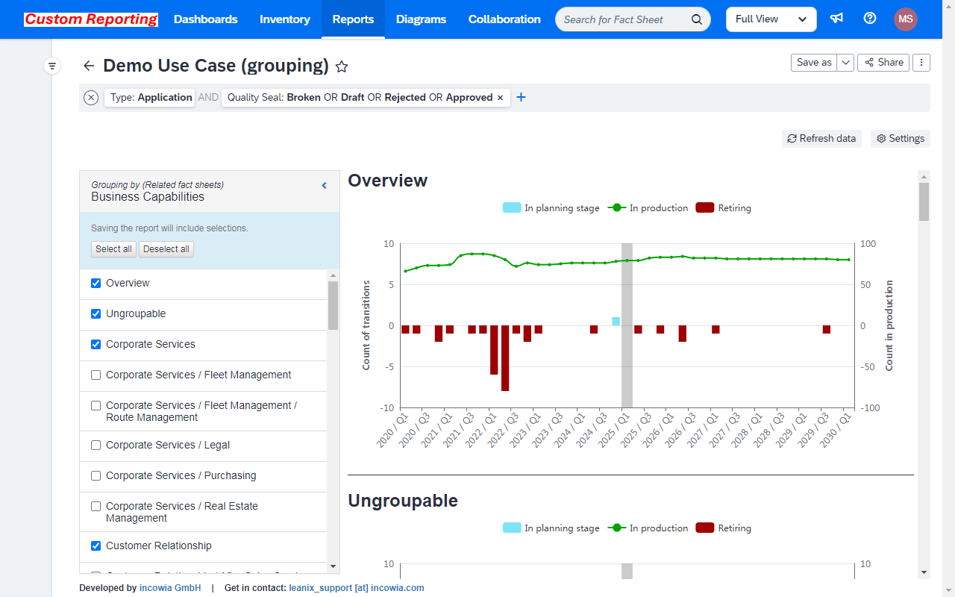This screenshot has height=597, width=955.
Task: Click chart area scroll down arrow
Action: (924, 572)
